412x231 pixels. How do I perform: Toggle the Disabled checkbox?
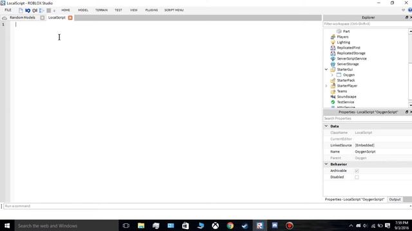click(357, 177)
